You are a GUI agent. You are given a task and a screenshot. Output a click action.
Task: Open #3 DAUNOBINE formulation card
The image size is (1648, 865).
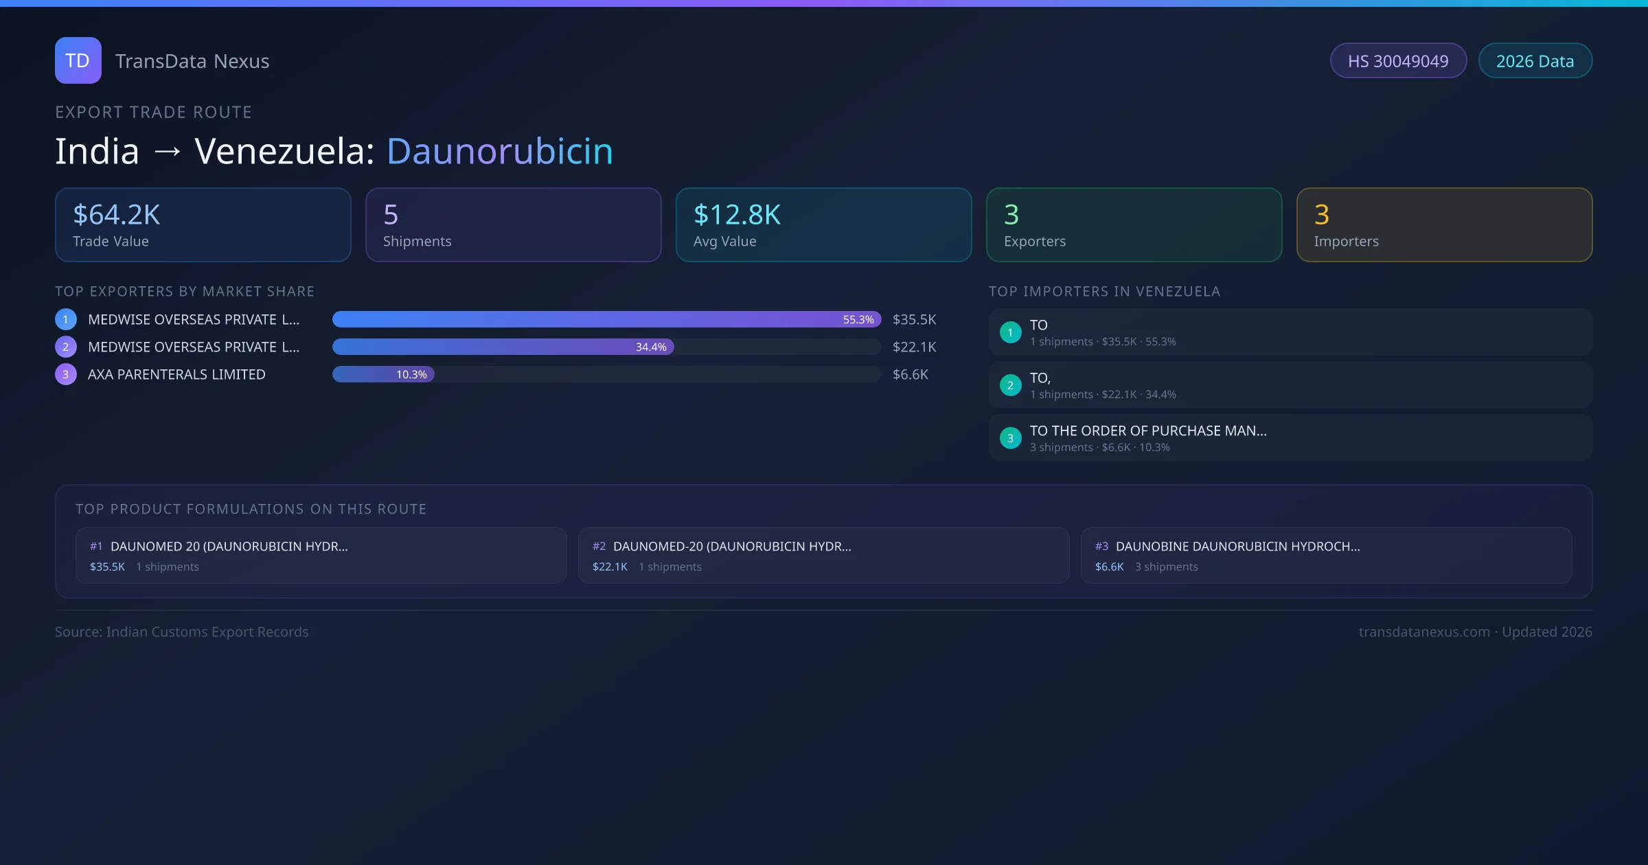(x=1326, y=555)
